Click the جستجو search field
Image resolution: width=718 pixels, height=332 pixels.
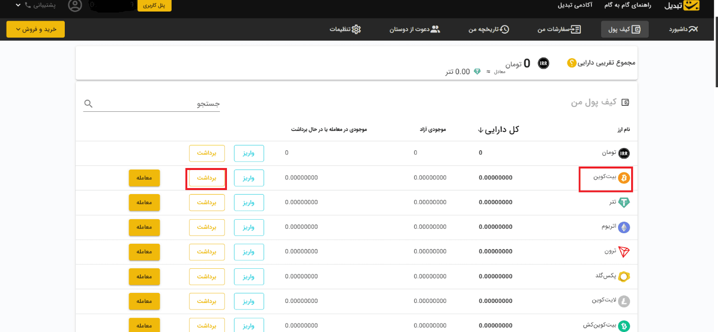coord(152,104)
